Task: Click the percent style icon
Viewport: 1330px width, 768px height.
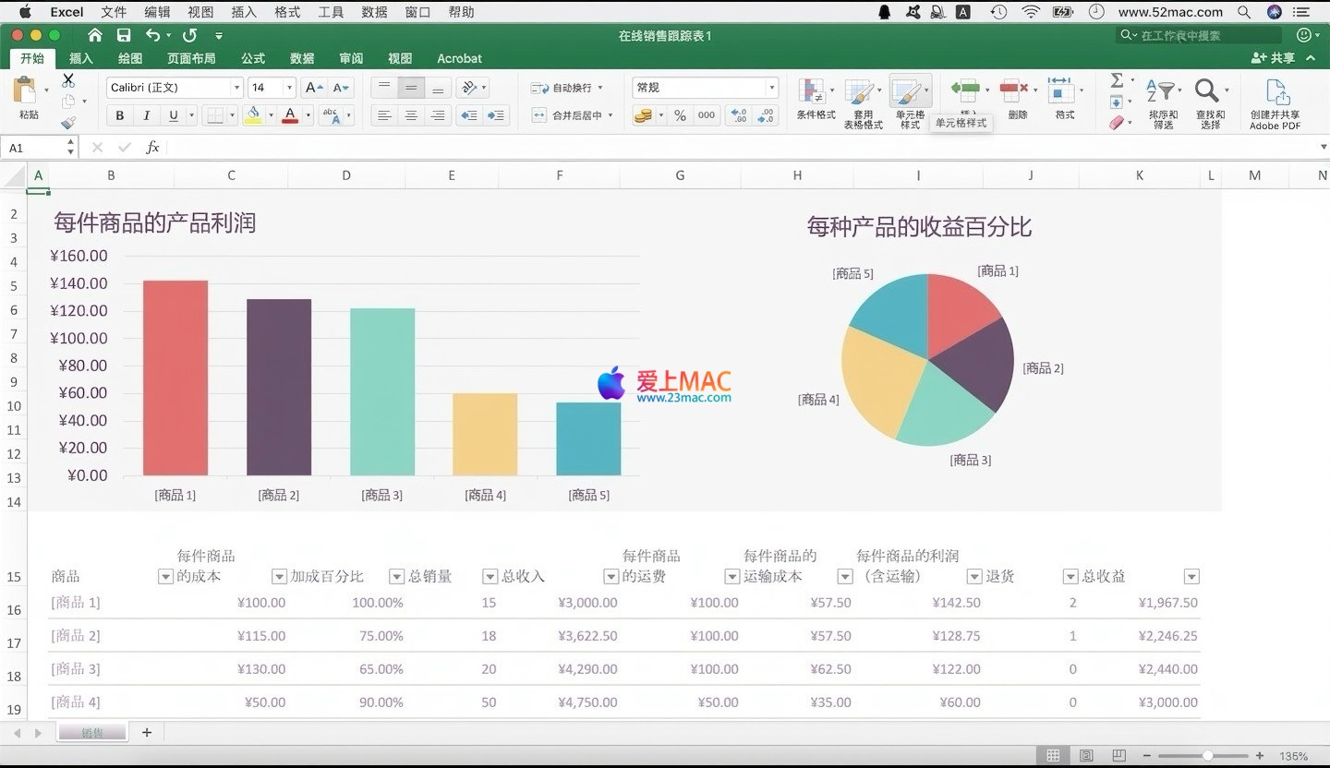Action: [x=680, y=115]
